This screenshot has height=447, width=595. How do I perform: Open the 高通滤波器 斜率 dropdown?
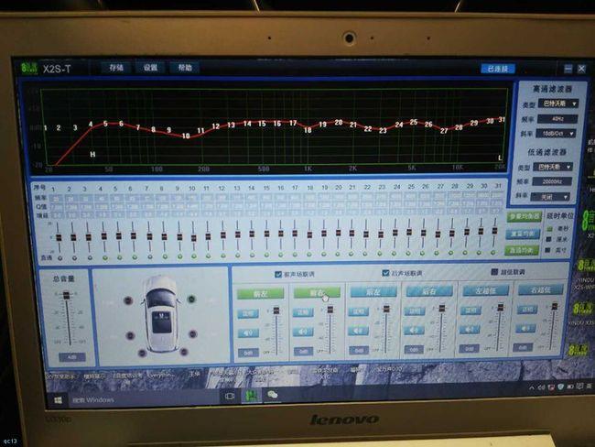[557, 134]
